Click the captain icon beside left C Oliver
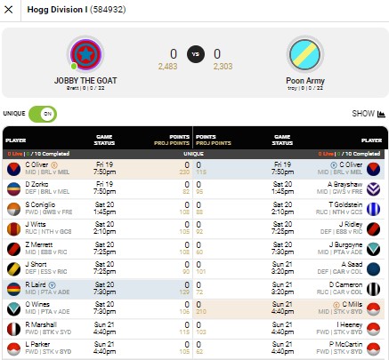This screenshot has height=360, width=389. tap(54, 165)
